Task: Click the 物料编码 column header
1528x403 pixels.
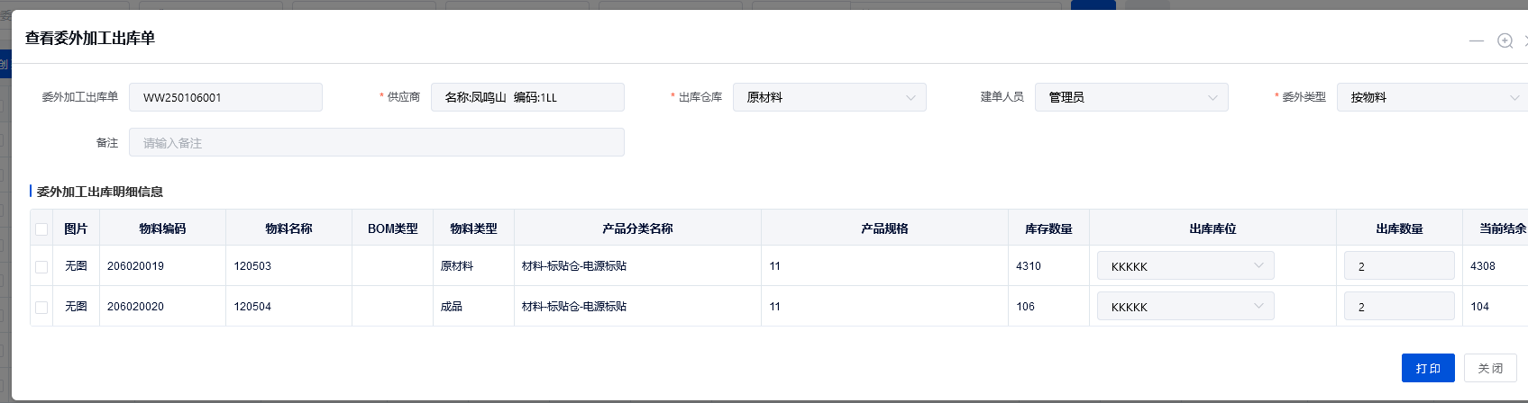Action: [162, 228]
